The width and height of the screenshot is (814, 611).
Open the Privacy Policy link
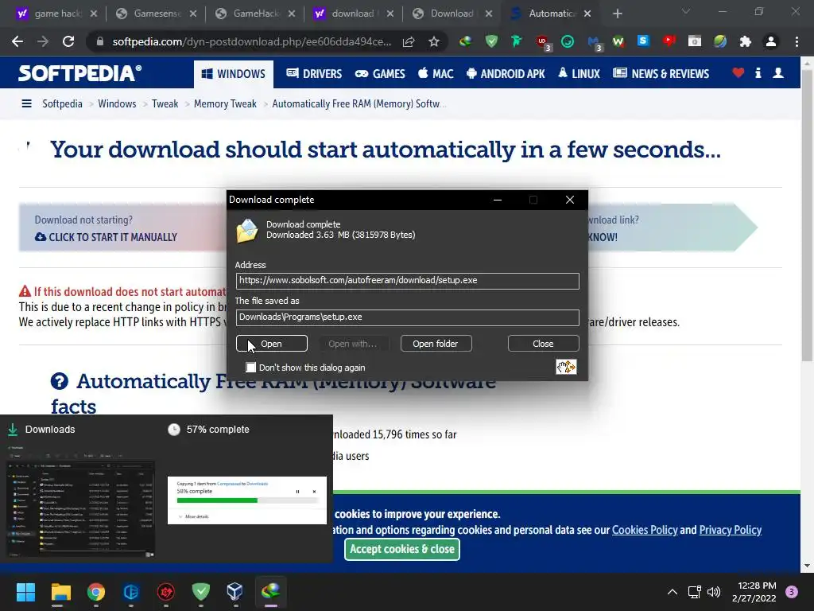point(730,530)
